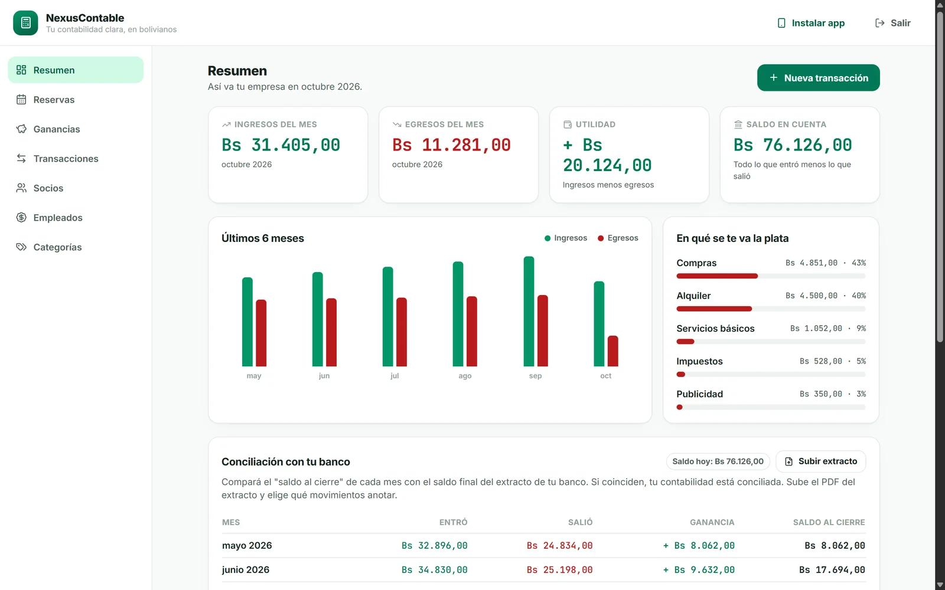Click the Saldo hoy Bs 76.126,00 badge
This screenshot has height=590, width=945.
[718, 461]
